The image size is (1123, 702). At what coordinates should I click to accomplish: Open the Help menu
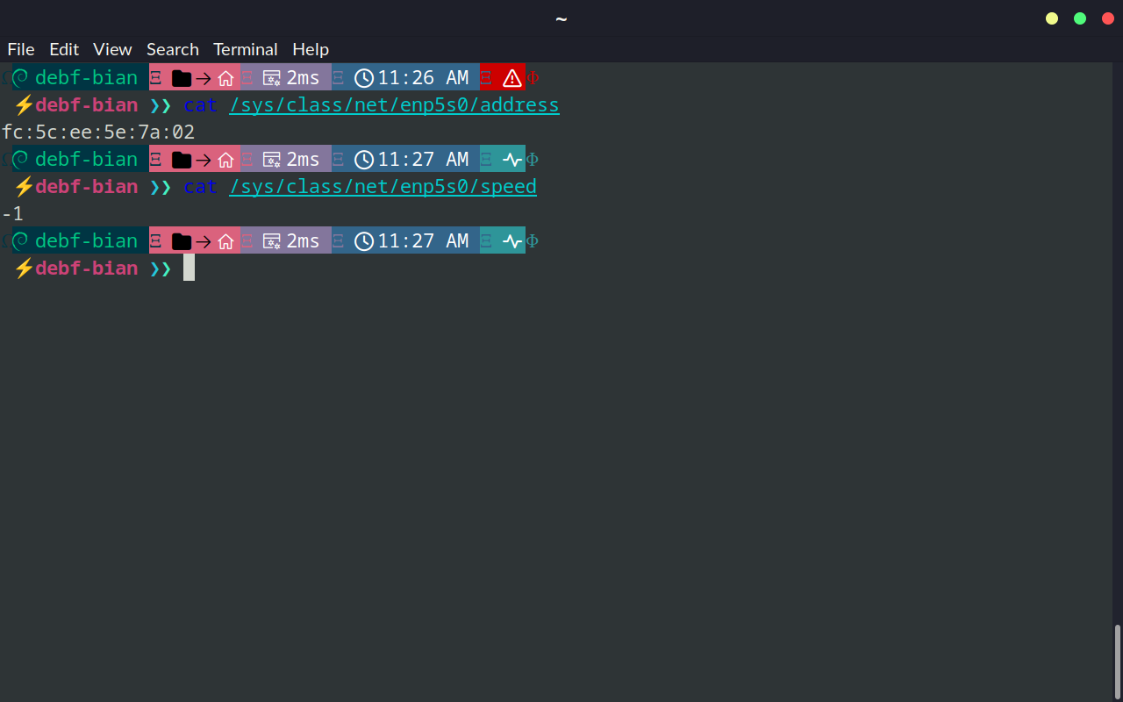click(x=311, y=49)
